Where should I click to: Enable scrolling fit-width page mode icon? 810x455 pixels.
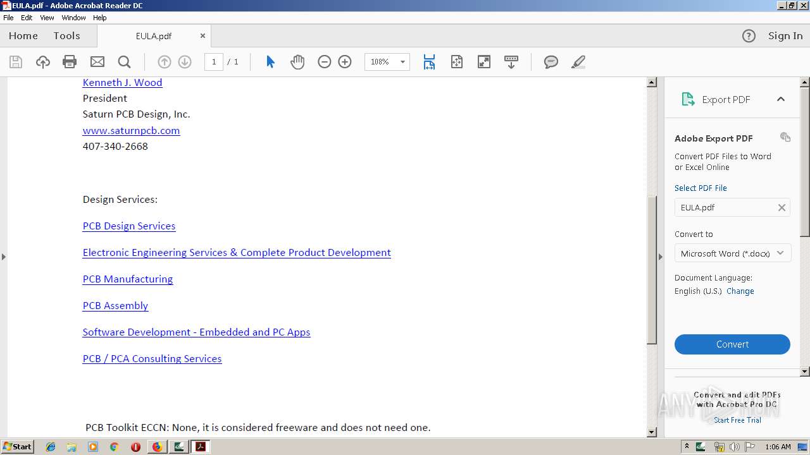point(429,62)
